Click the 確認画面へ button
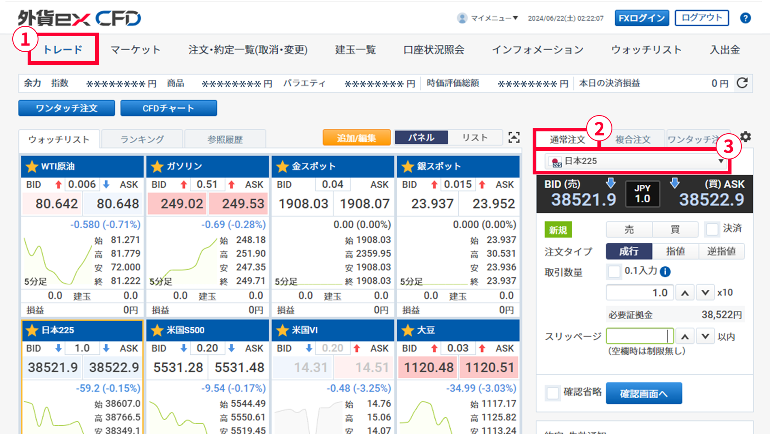 (644, 393)
